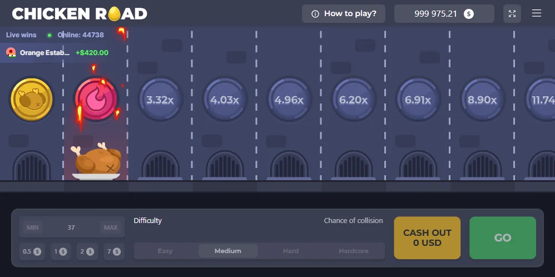Choose Hard difficulty
The image size is (555, 277).
coord(291,251)
